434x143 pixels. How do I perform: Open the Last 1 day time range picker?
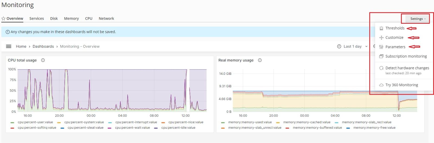coord(352,46)
